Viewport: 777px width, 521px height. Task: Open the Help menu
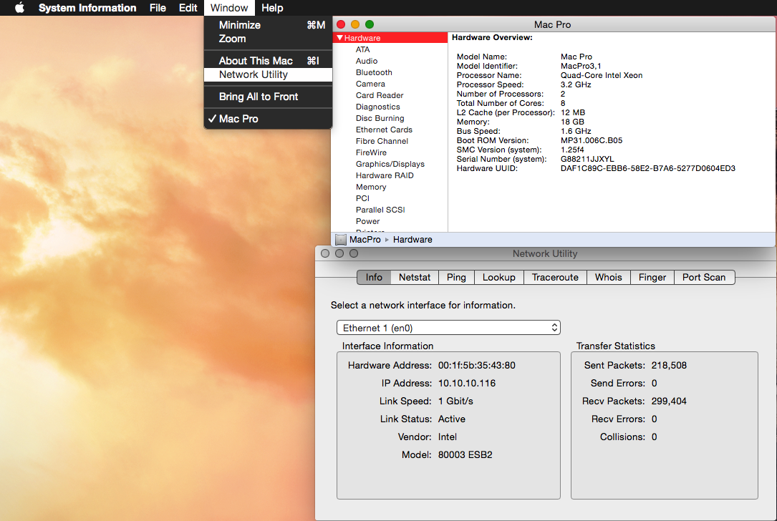pyautogui.click(x=272, y=8)
